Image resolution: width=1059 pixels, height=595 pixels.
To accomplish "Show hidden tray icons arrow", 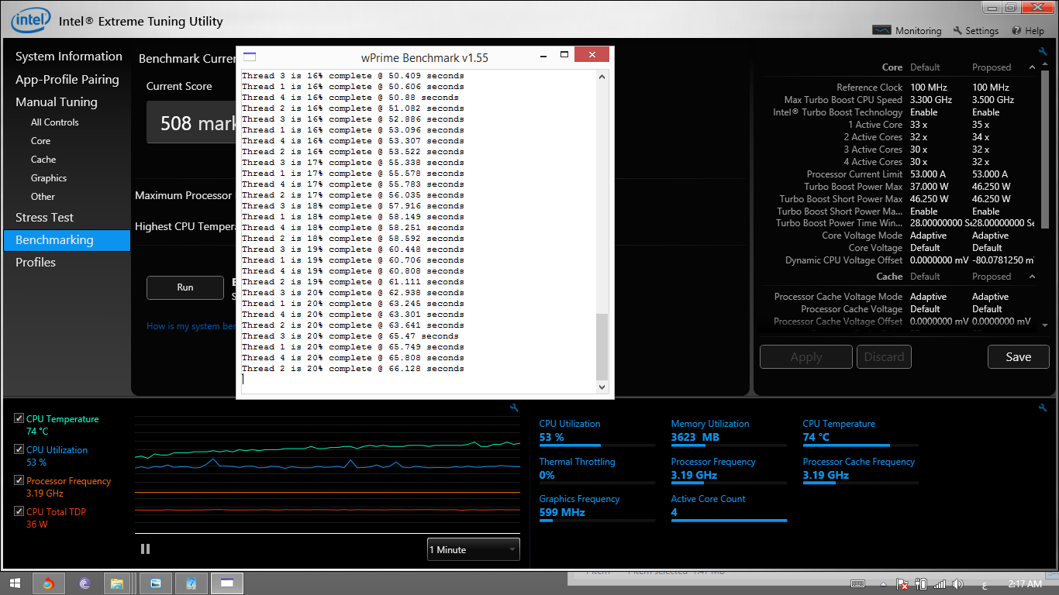I will [883, 583].
